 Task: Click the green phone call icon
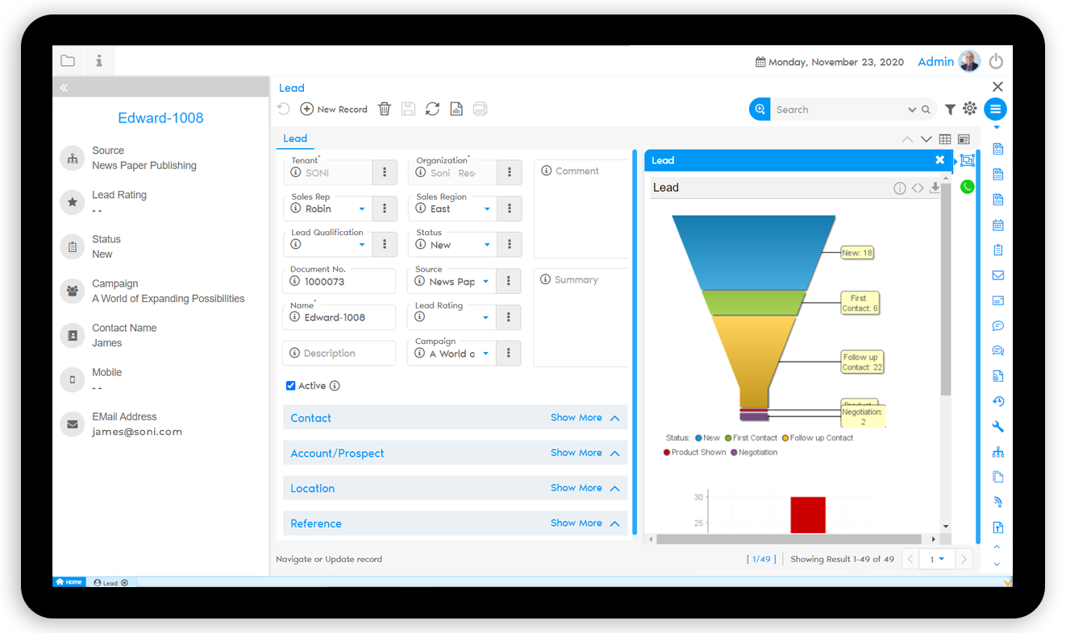pyautogui.click(x=967, y=187)
